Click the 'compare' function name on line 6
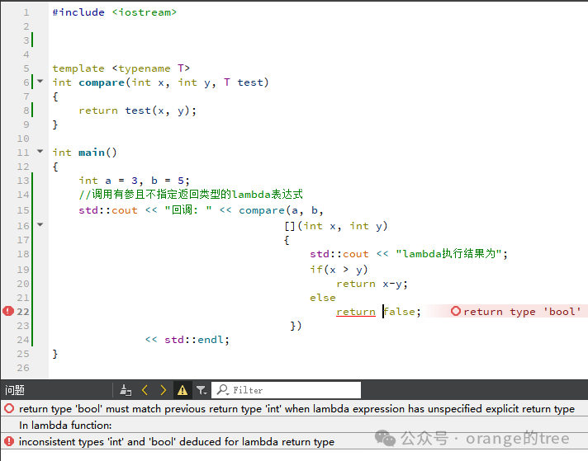This screenshot has width=588, height=461. click(102, 82)
